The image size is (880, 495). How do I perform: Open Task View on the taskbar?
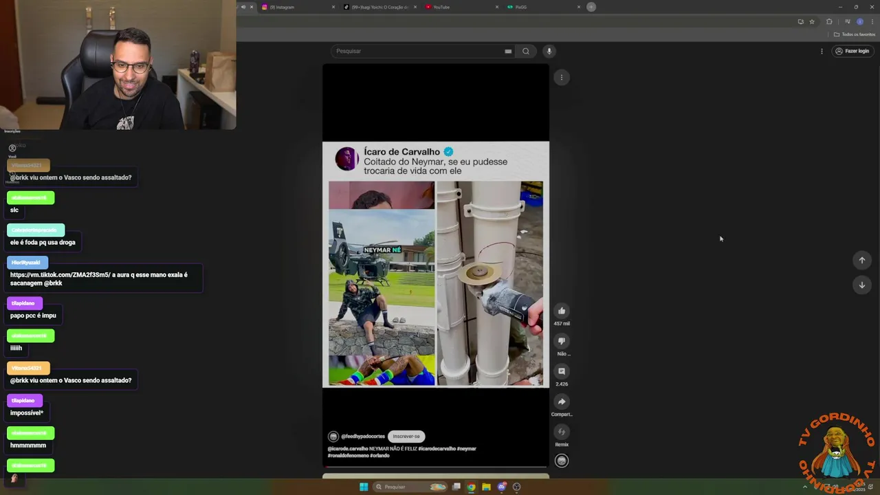click(456, 487)
